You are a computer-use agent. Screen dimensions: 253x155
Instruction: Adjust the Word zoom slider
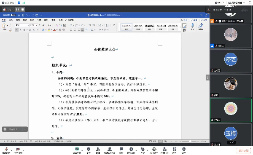click(191, 141)
